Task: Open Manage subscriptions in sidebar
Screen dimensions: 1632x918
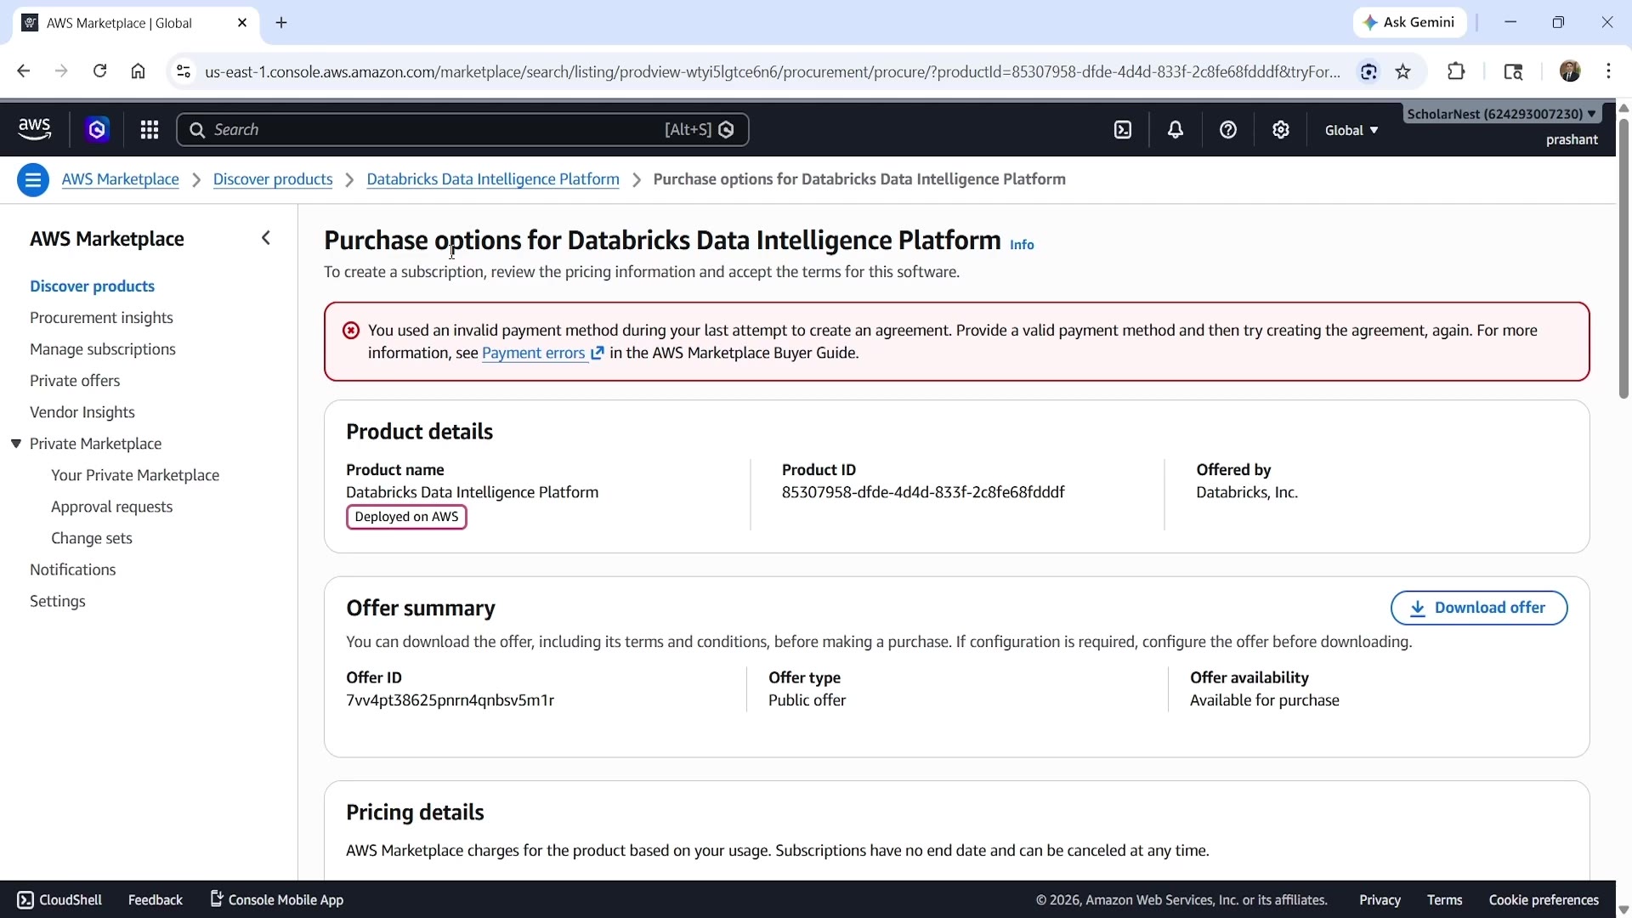Action: point(103,349)
